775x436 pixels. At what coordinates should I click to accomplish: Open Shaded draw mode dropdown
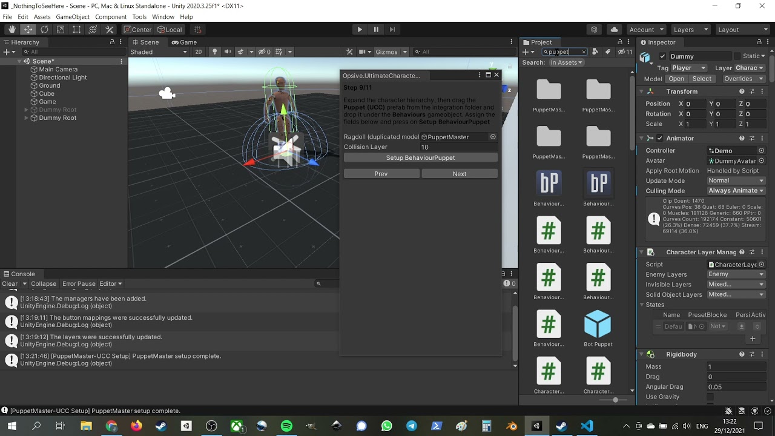(159, 52)
